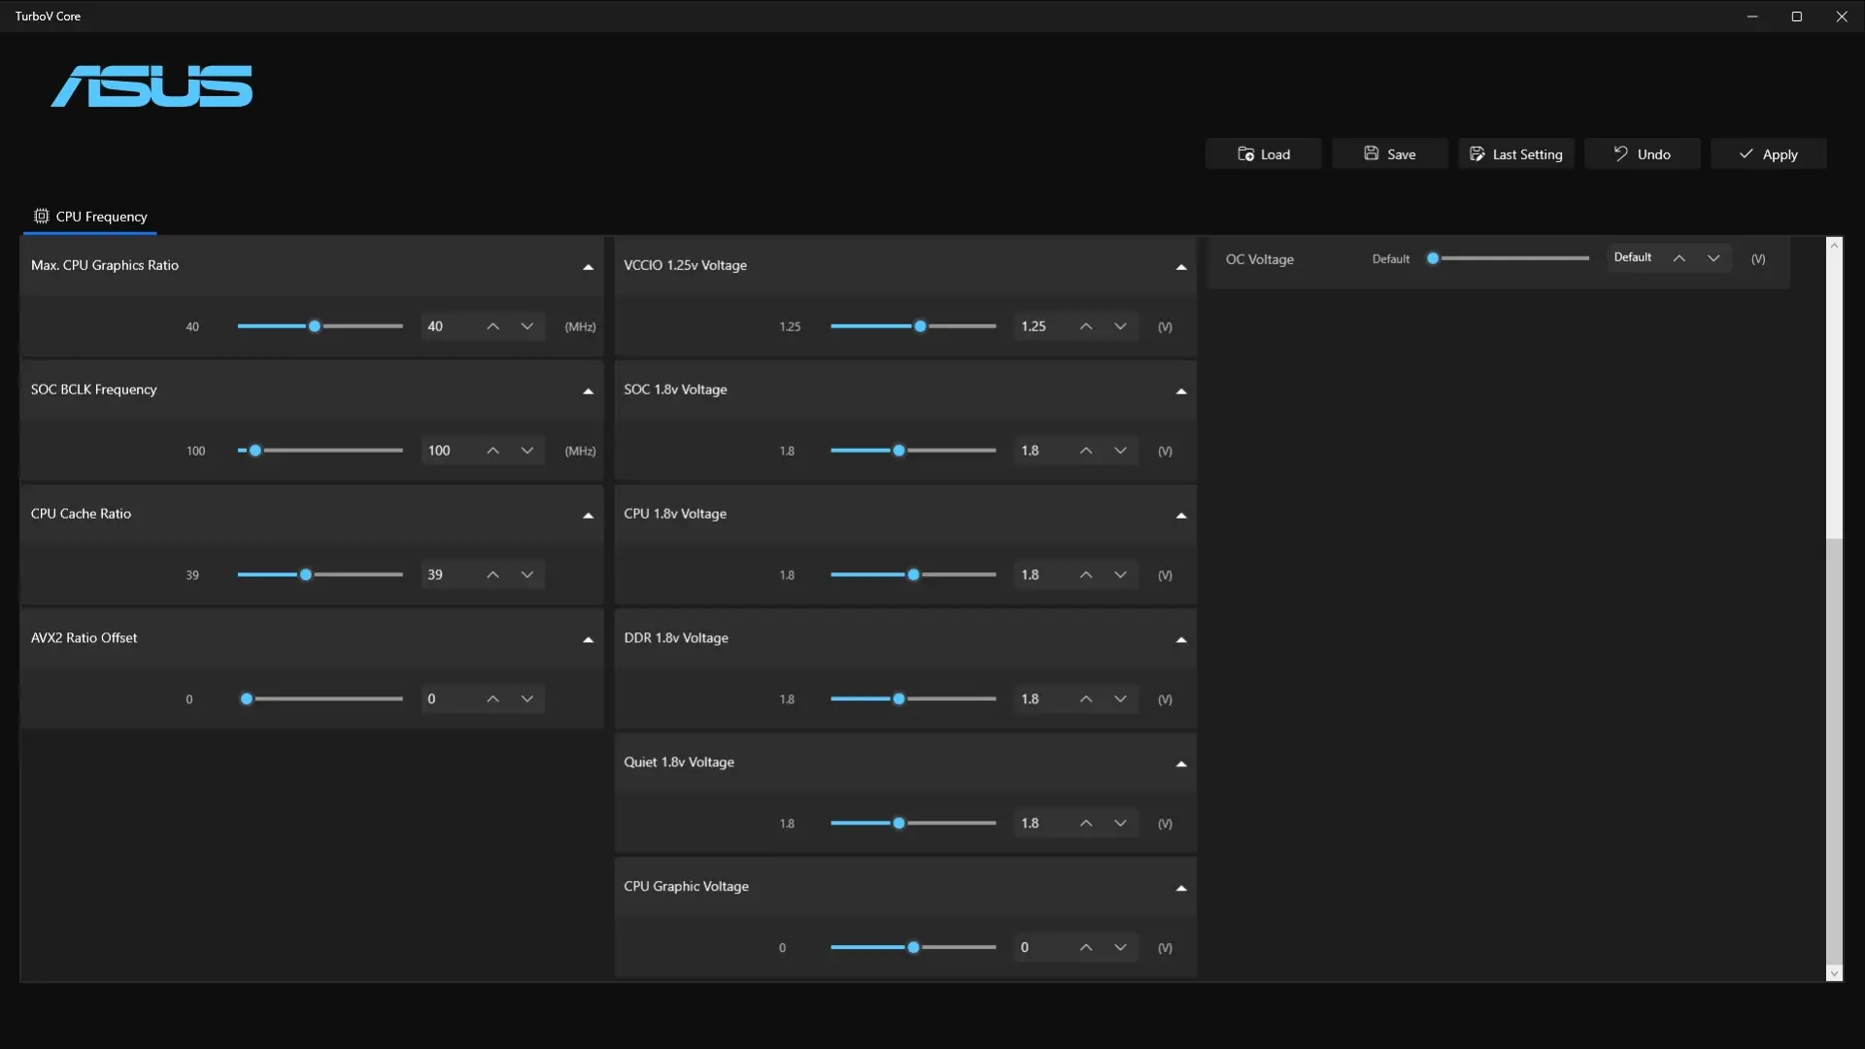Open the CPU Frequency tab

point(90,217)
